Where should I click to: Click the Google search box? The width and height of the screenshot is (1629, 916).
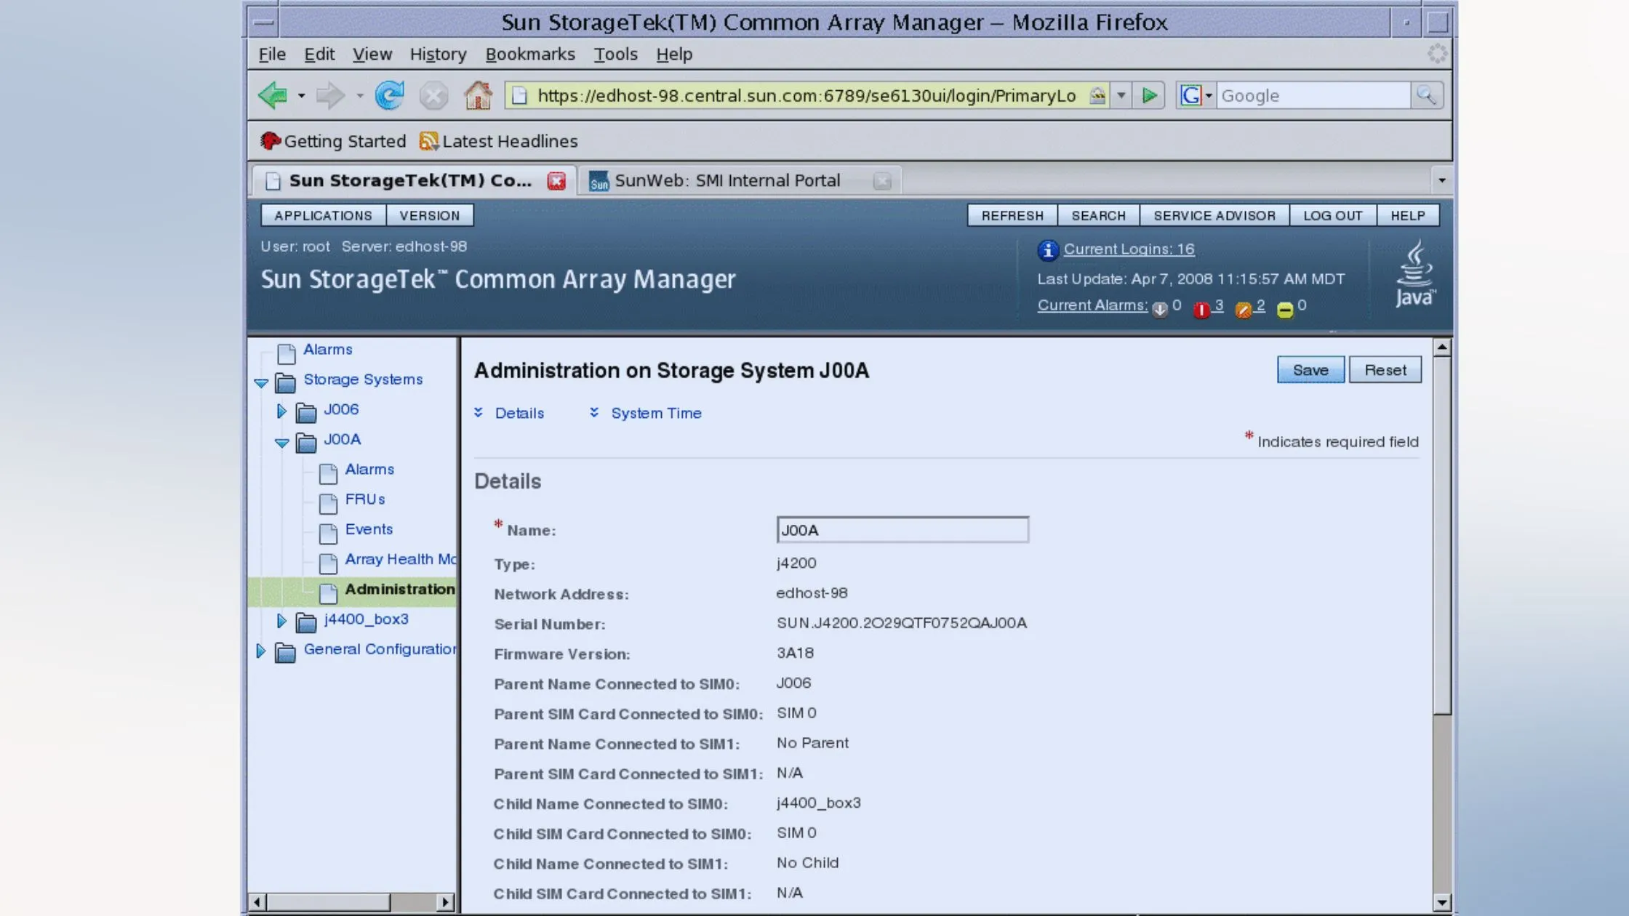coord(1313,95)
